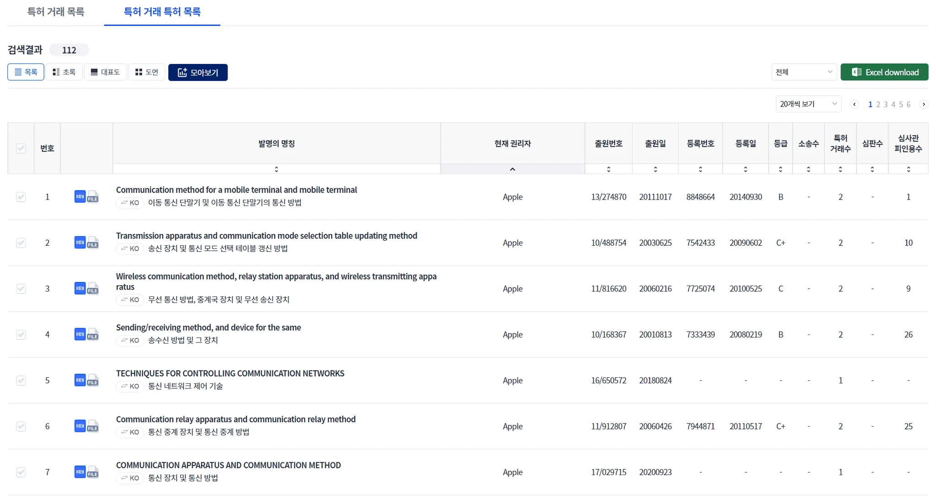Screen dimensions: 936x498
Task: Click the KEY icon in row 4
Action: 80,334
